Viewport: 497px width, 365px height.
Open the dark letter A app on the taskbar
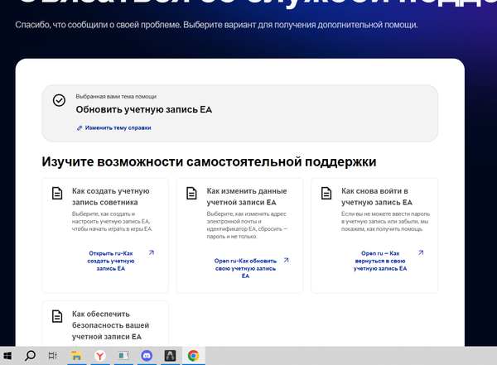tap(170, 356)
